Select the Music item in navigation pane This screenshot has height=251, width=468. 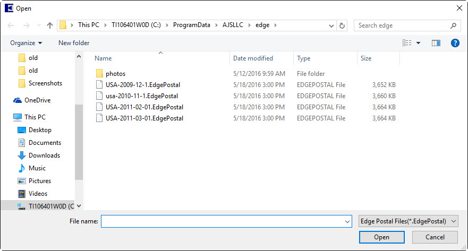click(x=37, y=168)
